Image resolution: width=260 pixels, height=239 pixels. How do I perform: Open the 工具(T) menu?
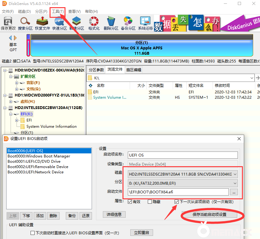pyautogui.click(x=58, y=12)
